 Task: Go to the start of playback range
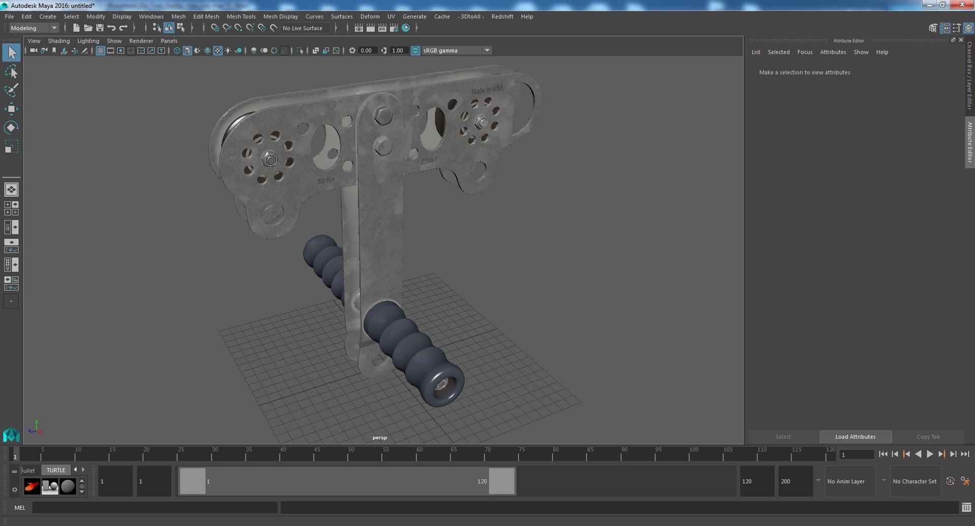883,454
